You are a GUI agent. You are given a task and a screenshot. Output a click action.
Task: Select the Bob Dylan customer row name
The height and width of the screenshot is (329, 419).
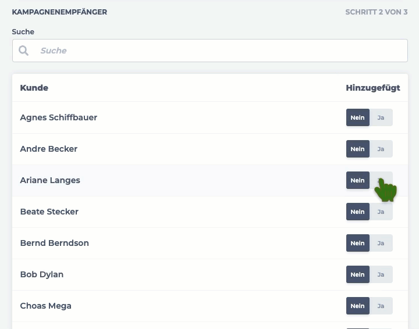(42, 274)
